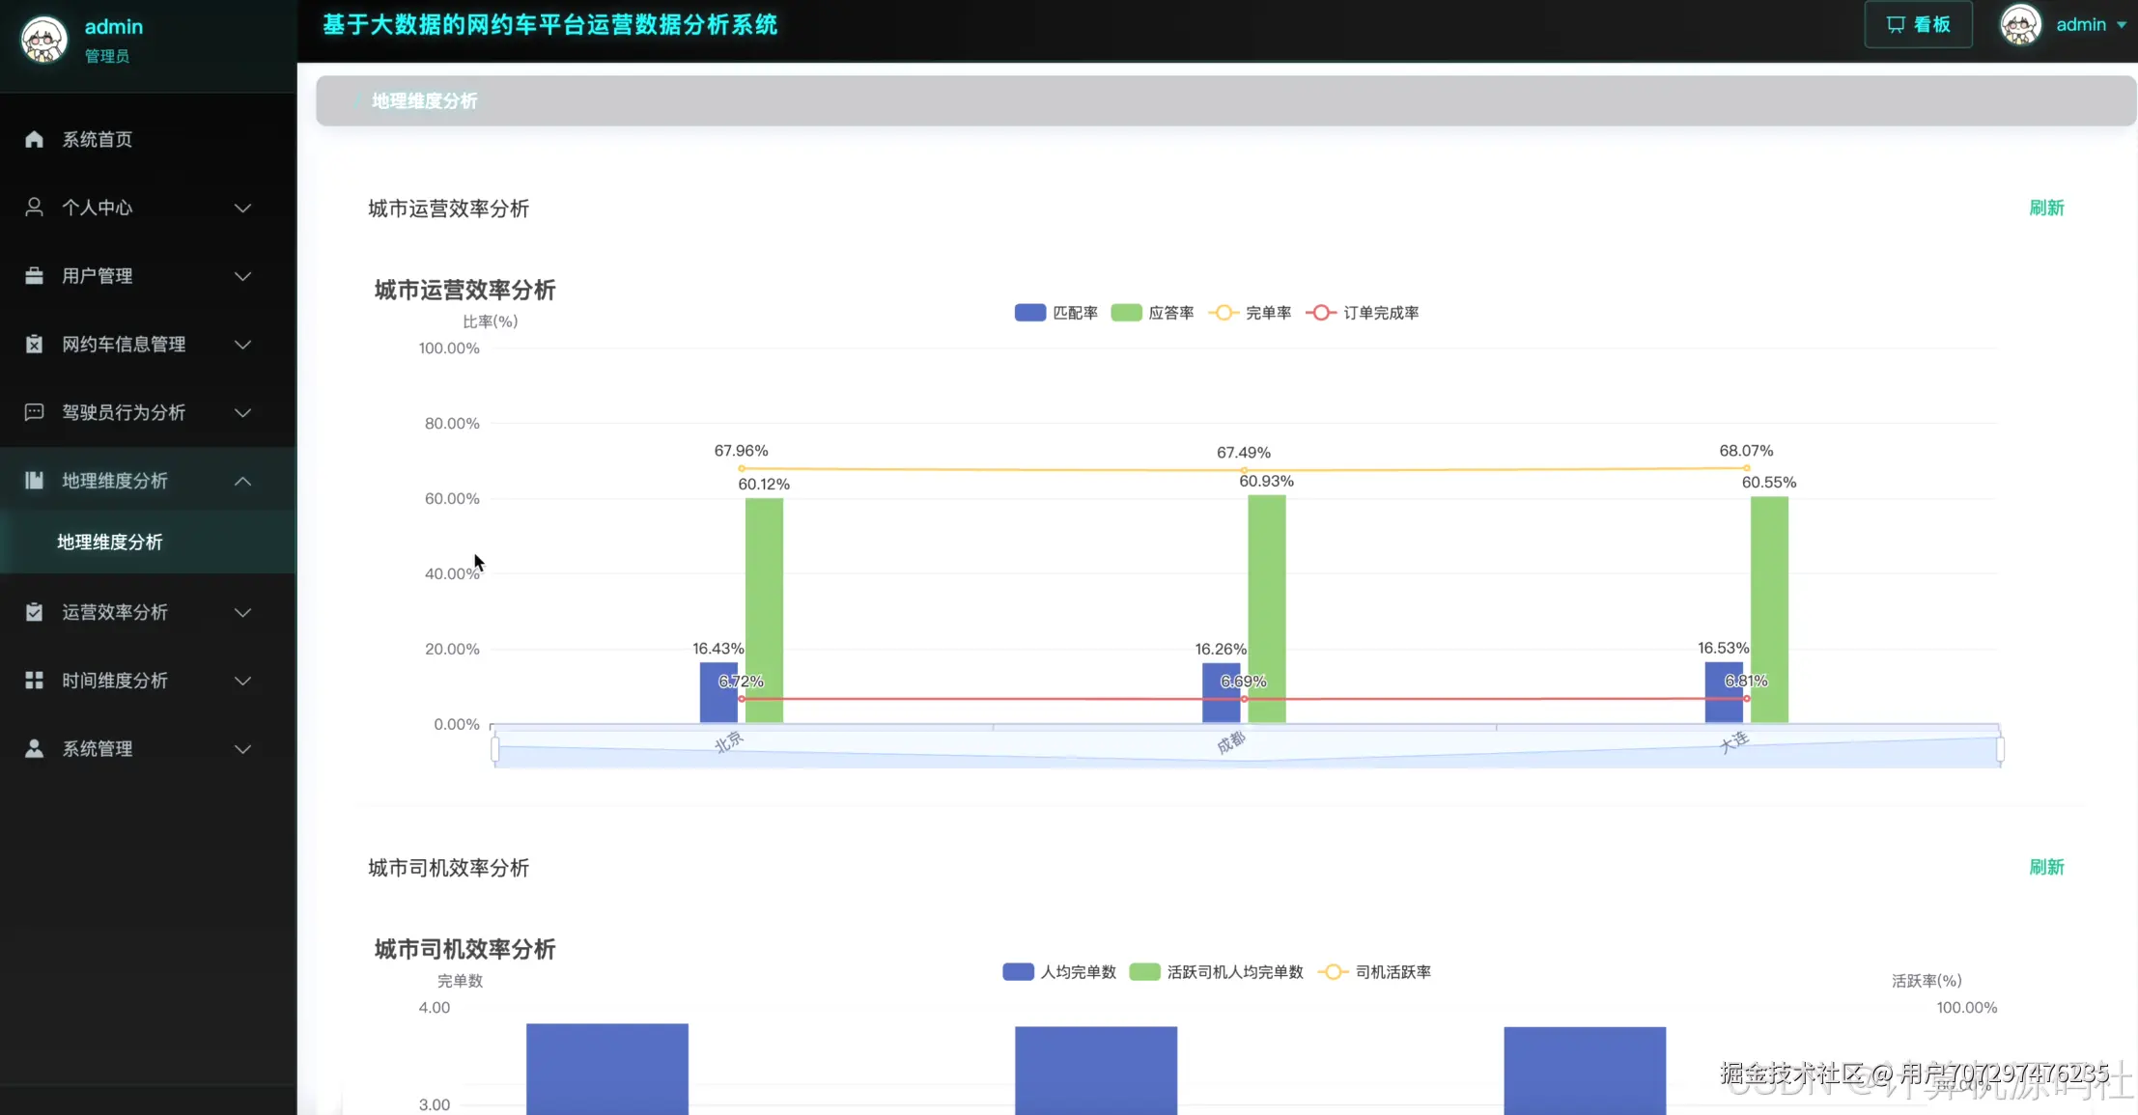Select the 地理维度分析 submenu item
This screenshot has width=2138, height=1115.
pyautogui.click(x=110, y=543)
